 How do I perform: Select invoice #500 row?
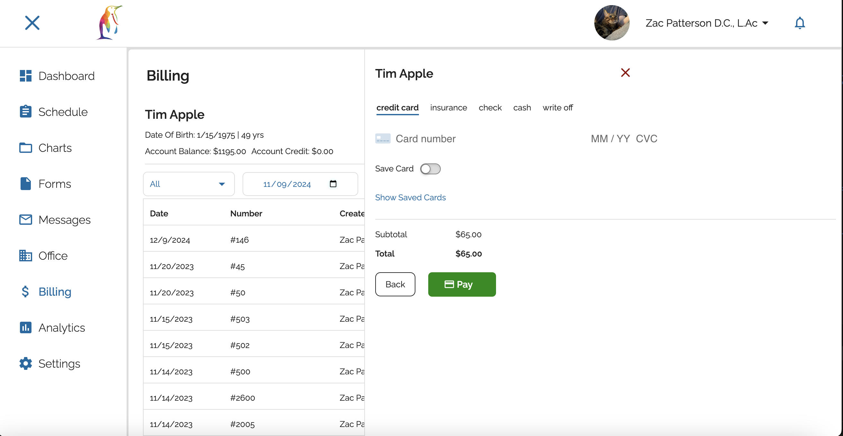pyautogui.click(x=254, y=371)
